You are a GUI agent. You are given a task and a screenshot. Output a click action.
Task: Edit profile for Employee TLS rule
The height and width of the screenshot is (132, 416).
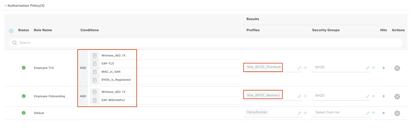[x=299, y=68]
